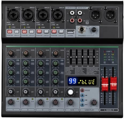Click the channel 3 EQ LOW knob

[40, 81]
